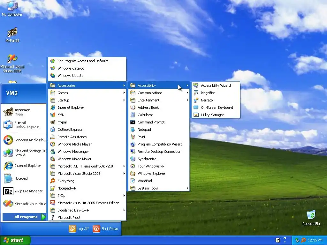Open pinned E-mail Outlook Express entry
Screen dimensions: 327x245
[24, 125]
